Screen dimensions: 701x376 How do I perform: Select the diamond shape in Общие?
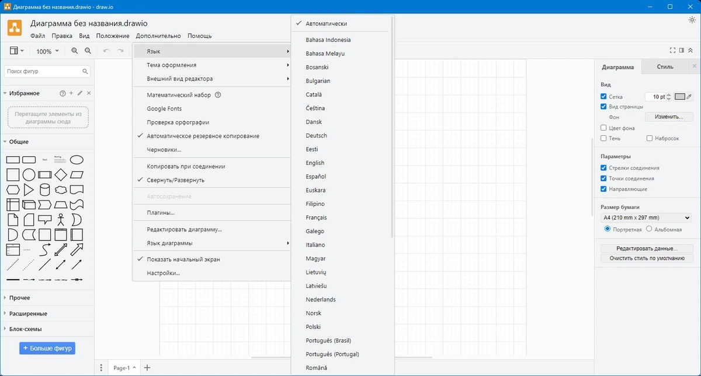(x=61, y=175)
